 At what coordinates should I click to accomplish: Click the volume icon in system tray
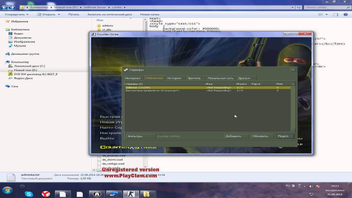point(311,186)
